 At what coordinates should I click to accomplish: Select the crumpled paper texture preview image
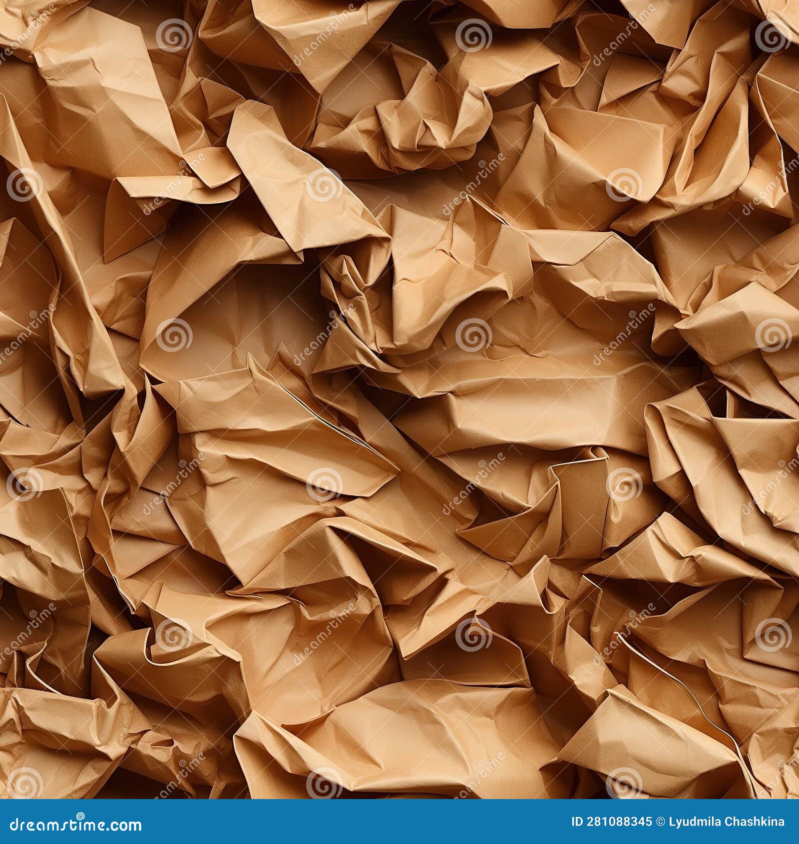point(399,400)
